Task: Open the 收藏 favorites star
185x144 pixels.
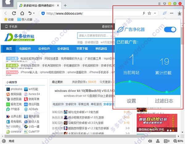Action: pyautogui.click(x=9, y=19)
